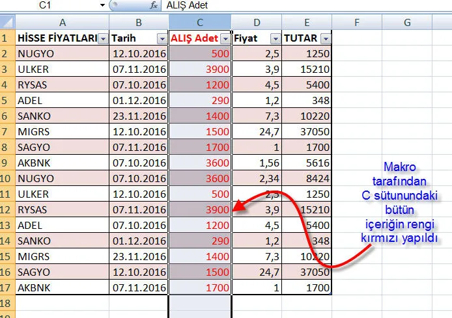The image size is (452, 318).
Task: Open filter dropdown for HİSSE FİYATLARI column
Action: click(x=103, y=38)
